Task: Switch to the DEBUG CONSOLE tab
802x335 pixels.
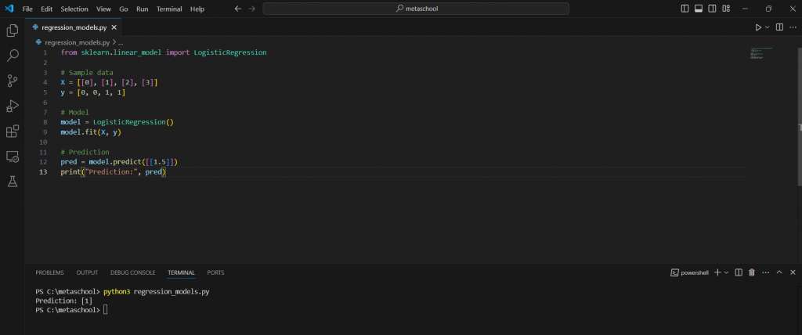Action: click(x=133, y=272)
